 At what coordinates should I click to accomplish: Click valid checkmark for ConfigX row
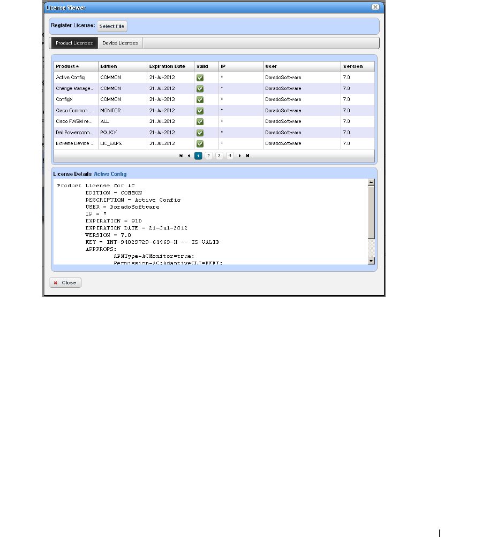pos(200,99)
